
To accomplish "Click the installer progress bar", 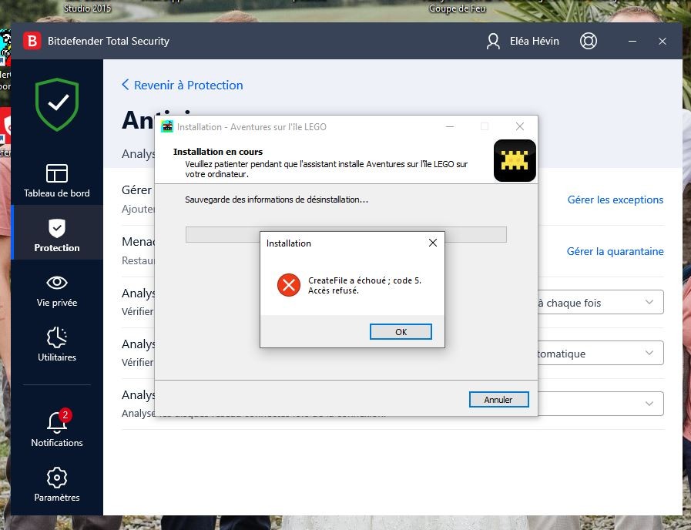I will (346, 234).
